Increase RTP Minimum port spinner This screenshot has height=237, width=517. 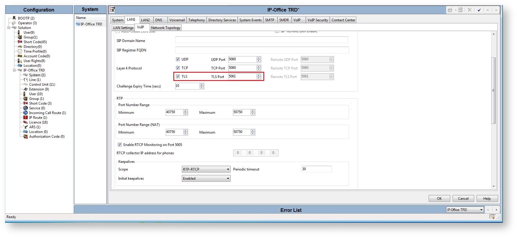tap(185, 111)
